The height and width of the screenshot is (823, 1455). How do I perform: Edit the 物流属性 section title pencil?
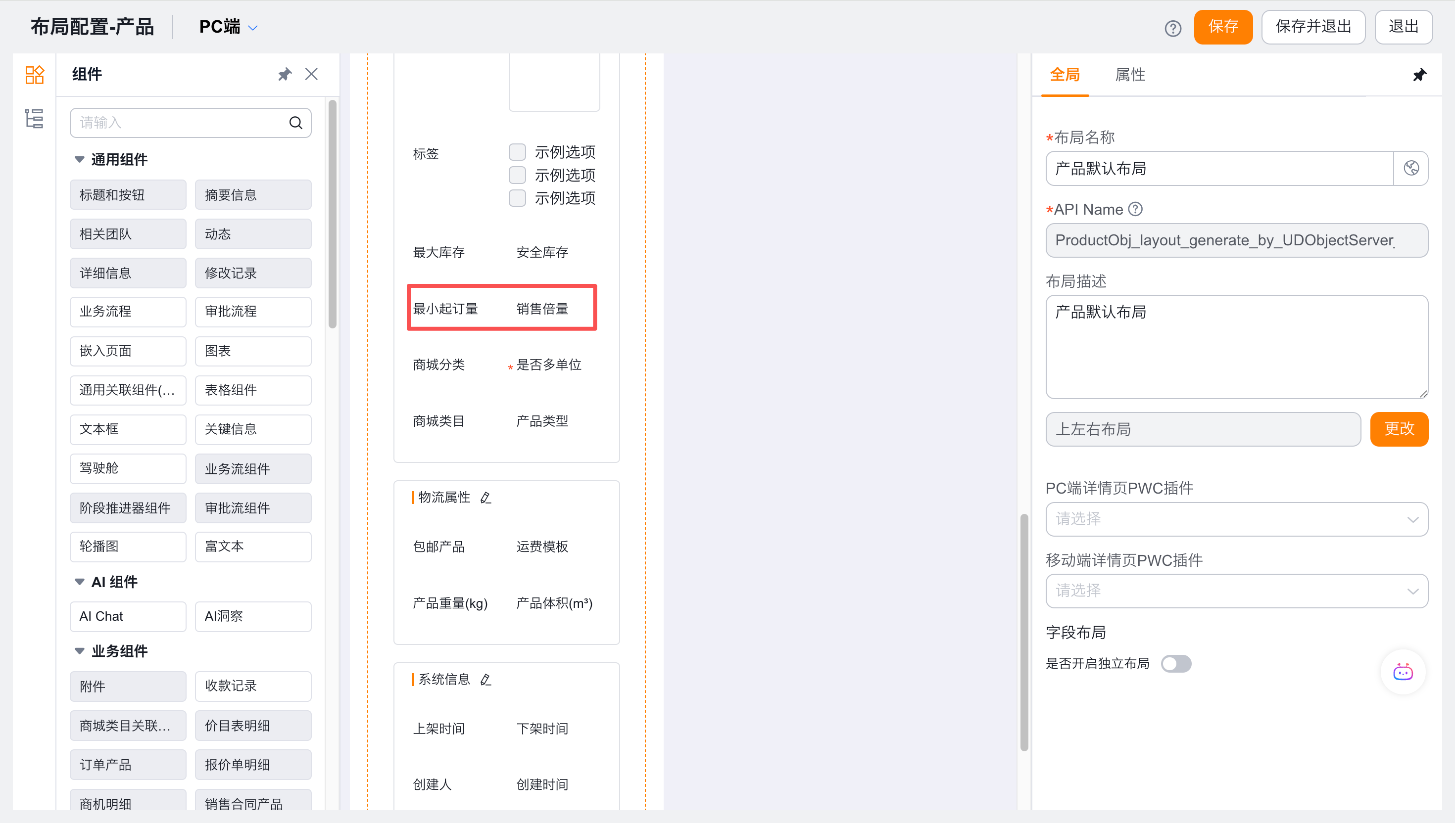coord(485,498)
